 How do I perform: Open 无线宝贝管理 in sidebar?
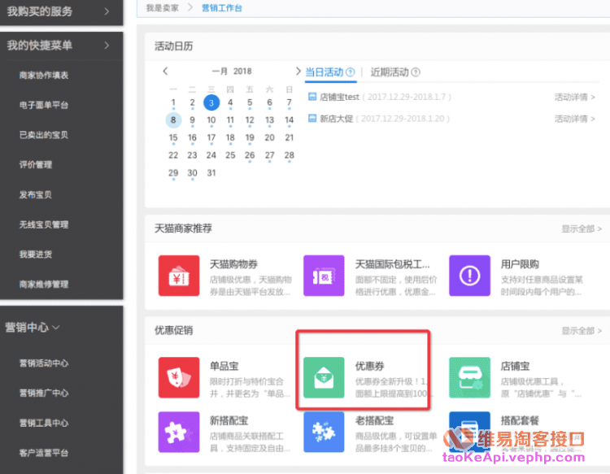[44, 224]
